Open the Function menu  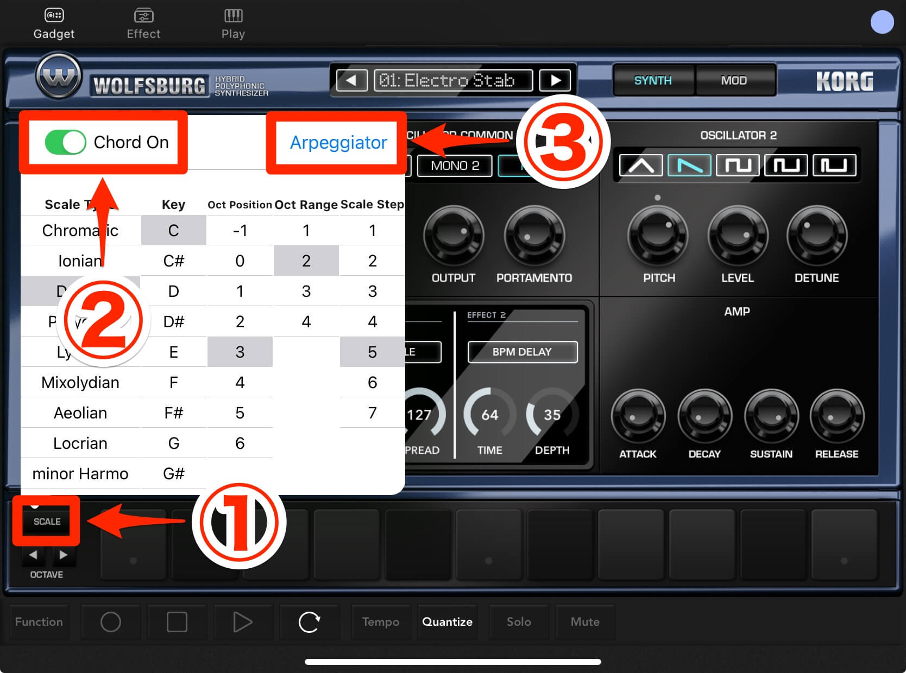[39, 621]
